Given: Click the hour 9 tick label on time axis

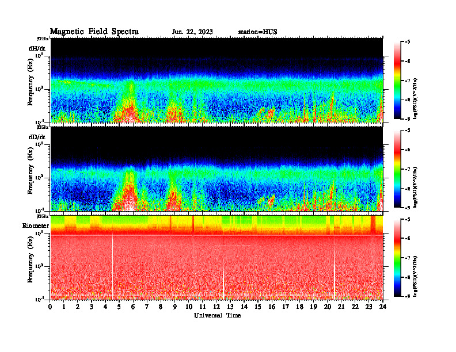Looking at the screenshot, I should (175, 307).
